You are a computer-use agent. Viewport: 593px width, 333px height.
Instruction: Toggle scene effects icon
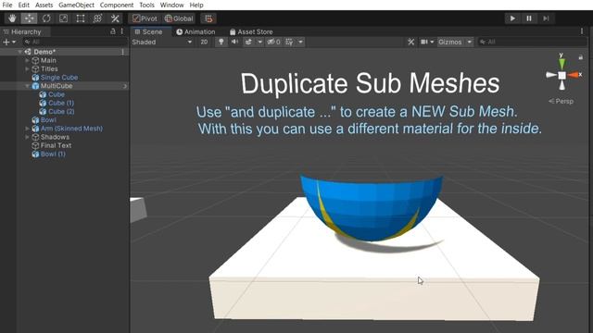pyautogui.click(x=248, y=42)
